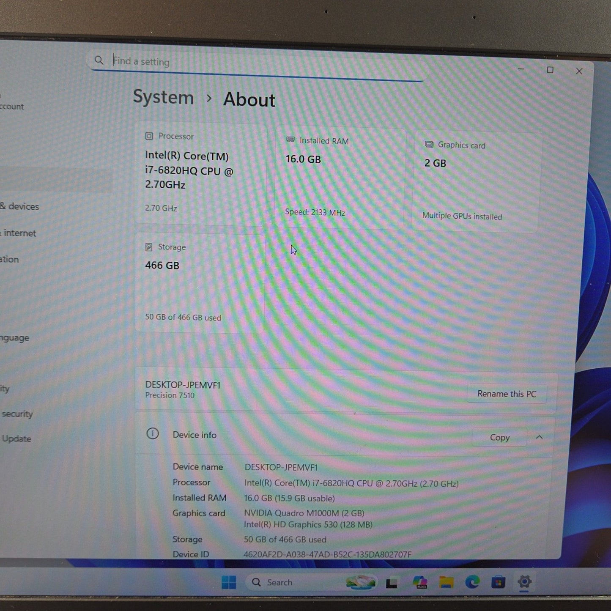This screenshot has width=611, height=611.
Task: Open the Graphics card info card
Action: point(476,182)
